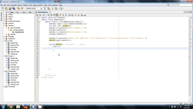
Task: Click the Save All toolbar icon
Action: pyautogui.click(x=14, y=8)
